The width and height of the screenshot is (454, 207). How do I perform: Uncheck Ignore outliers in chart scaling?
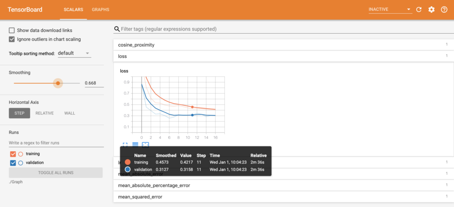12,39
